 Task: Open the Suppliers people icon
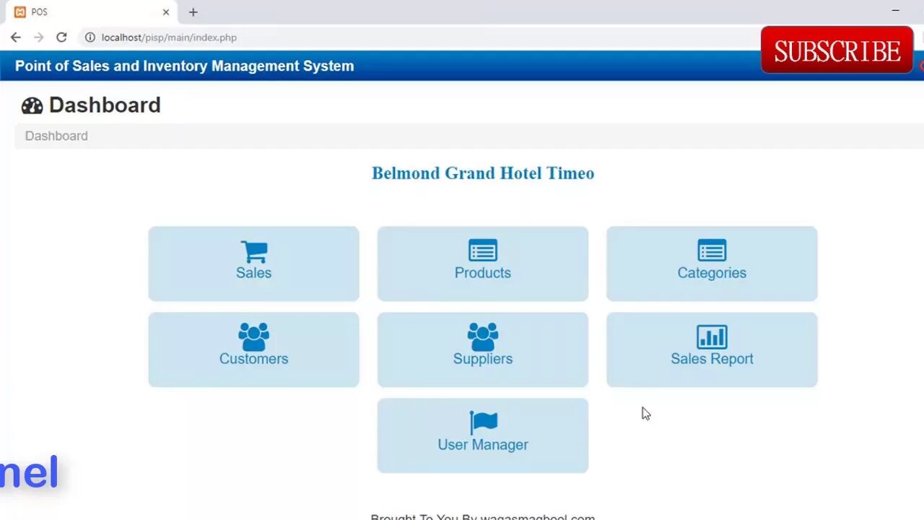(482, 337)
